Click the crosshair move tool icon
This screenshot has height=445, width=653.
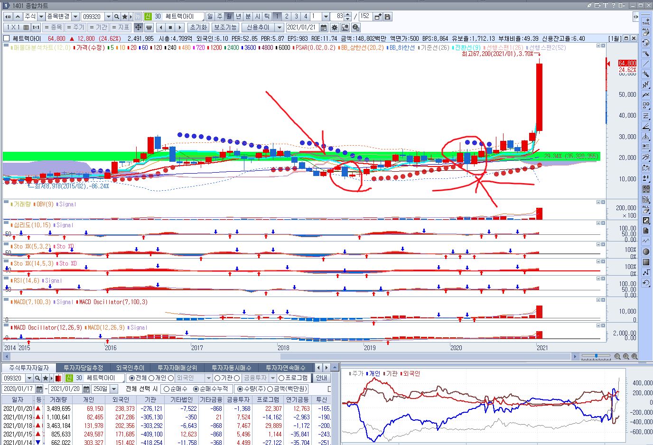coord(138,28)
